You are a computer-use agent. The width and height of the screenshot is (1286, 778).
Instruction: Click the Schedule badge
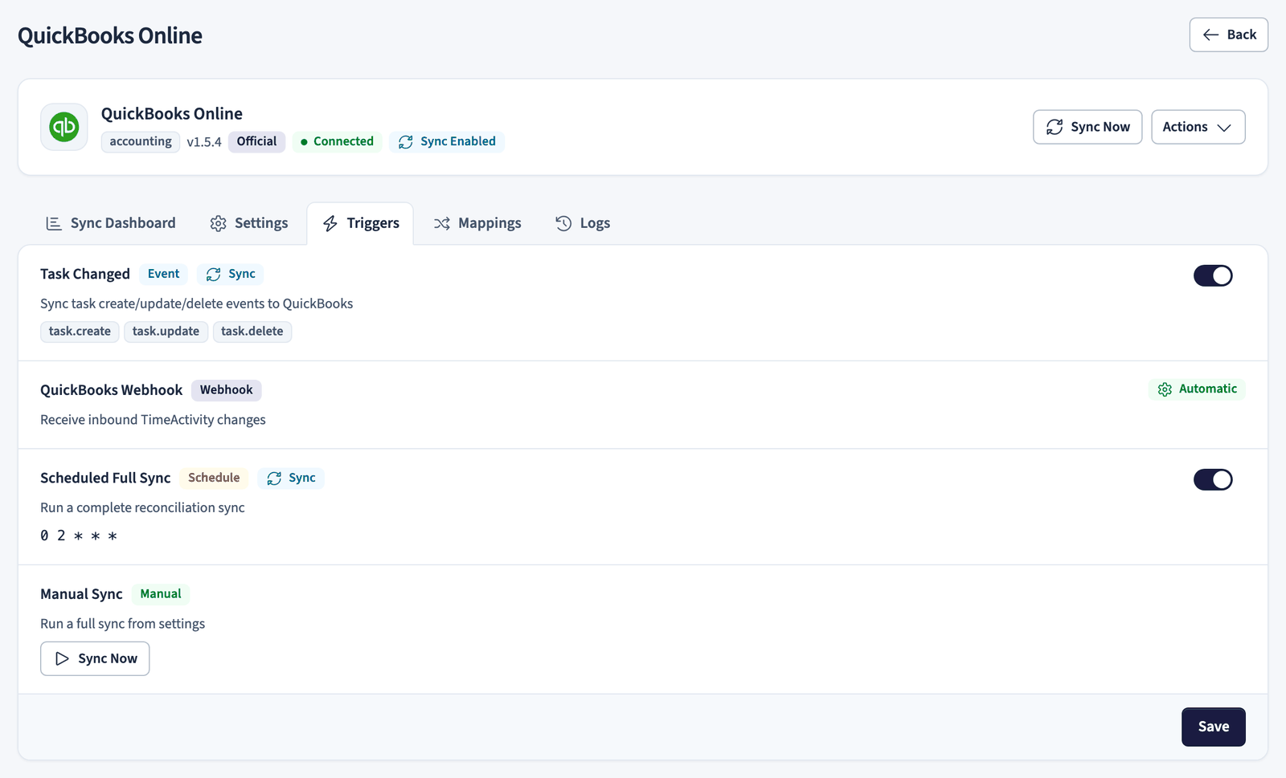214,479
